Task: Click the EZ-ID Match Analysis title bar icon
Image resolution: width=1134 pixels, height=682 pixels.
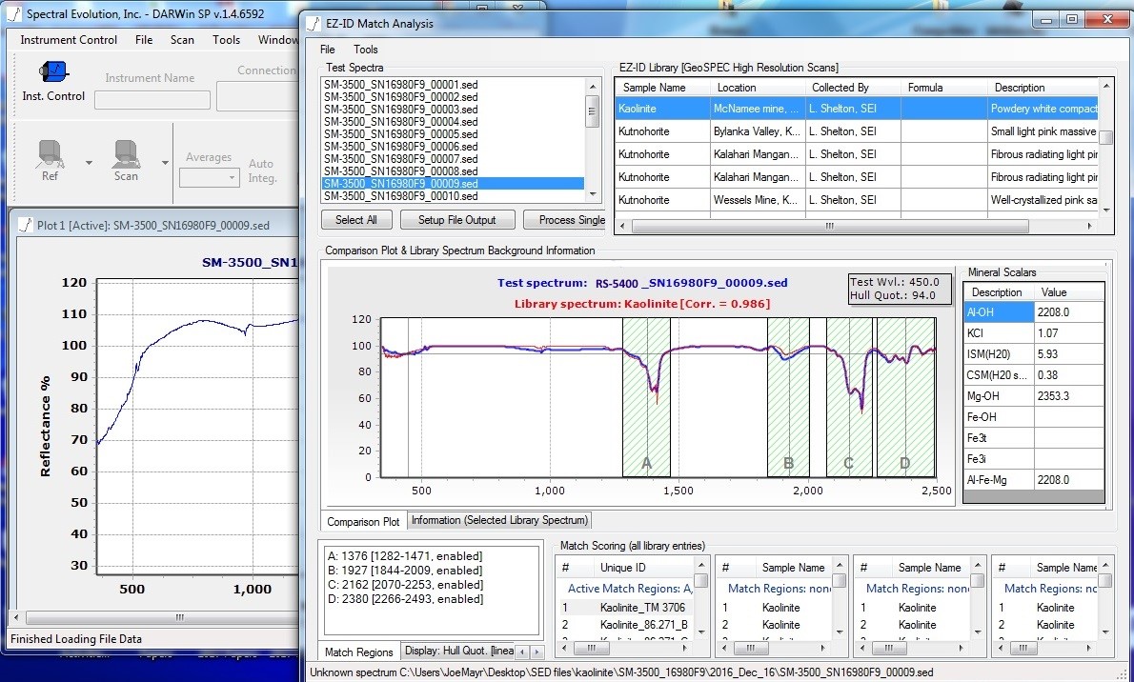Action: (314, 23)
